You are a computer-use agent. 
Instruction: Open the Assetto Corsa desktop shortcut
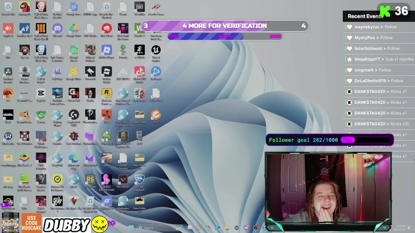pyautogui.click(x=156, y=9)
